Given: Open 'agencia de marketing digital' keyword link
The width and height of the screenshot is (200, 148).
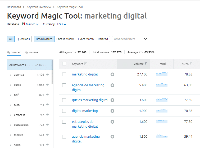Looking at the screenshot, I should [x=88, y=87].
